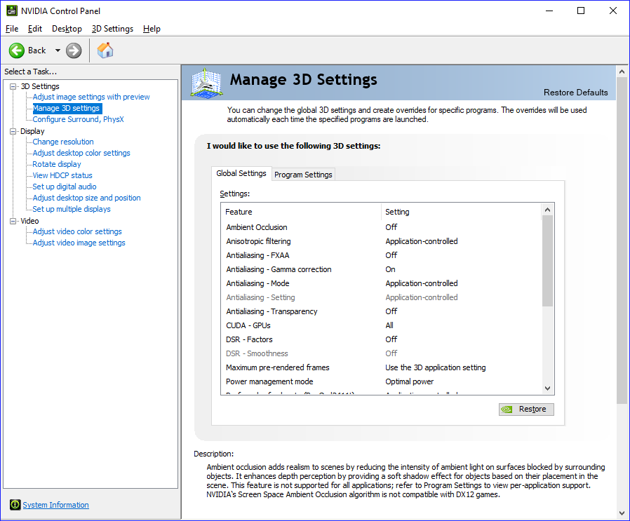Switch to the Program Settings tab
The width and height of the screenshot is (630, 521).
coord(303,175)
